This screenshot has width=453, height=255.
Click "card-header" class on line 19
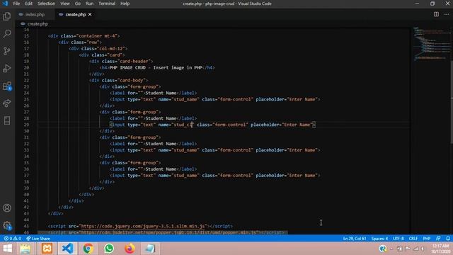click(x=134, y=61)
